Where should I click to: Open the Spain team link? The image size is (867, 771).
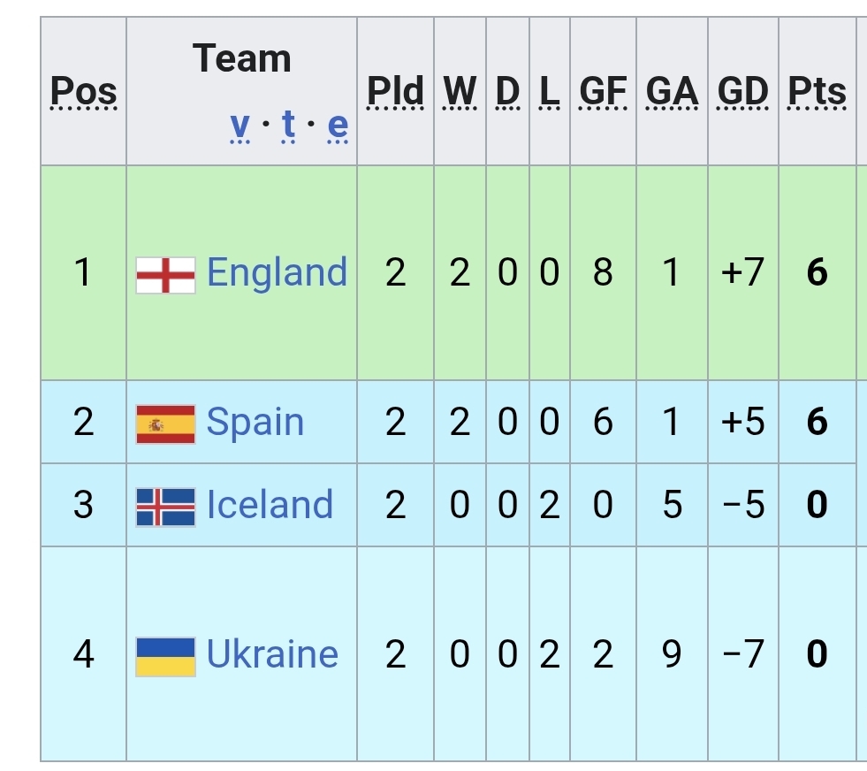point(255,423)
